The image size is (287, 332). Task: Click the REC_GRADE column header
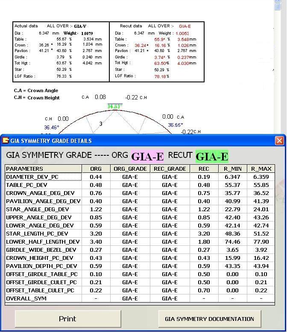pos(170,169)
